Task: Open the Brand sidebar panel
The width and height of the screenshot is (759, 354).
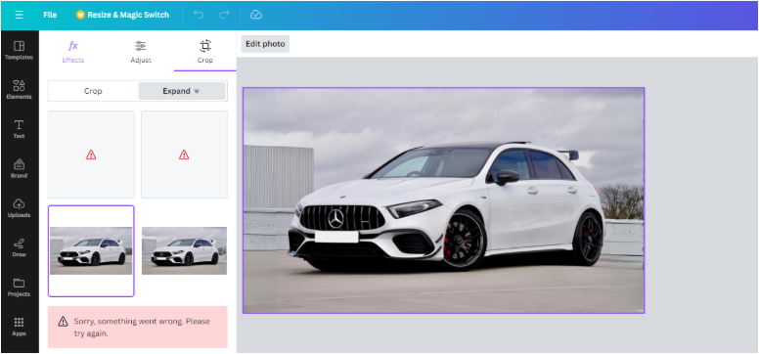Action: point(19,169)
